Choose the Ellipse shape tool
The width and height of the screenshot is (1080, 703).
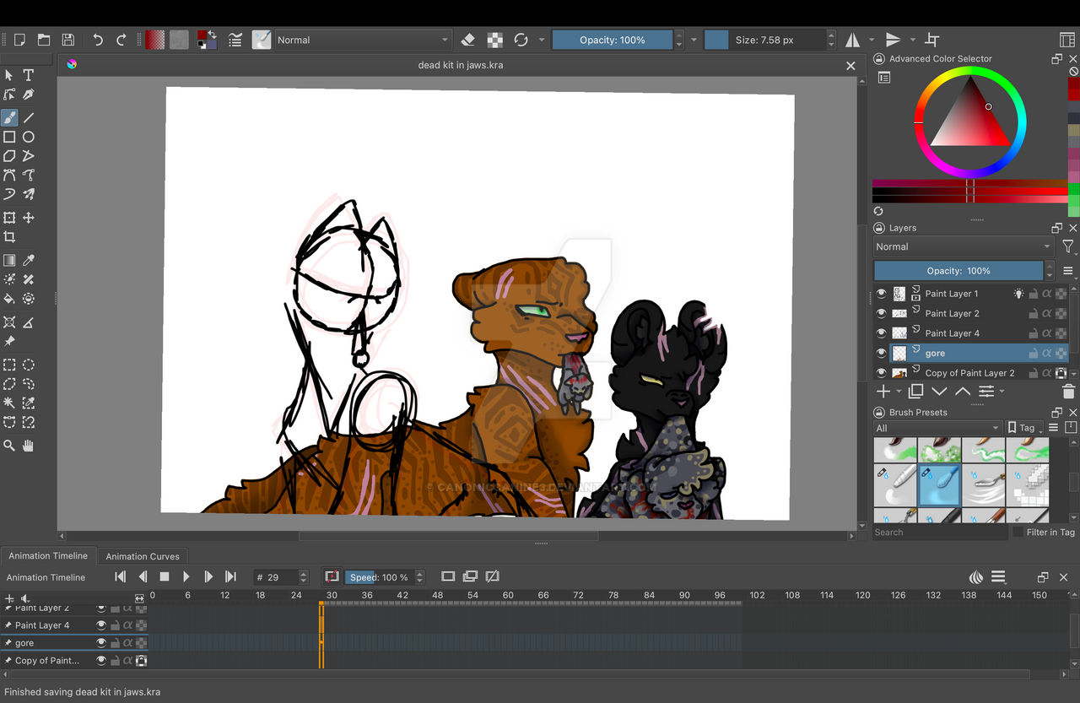tap(29, 137)
